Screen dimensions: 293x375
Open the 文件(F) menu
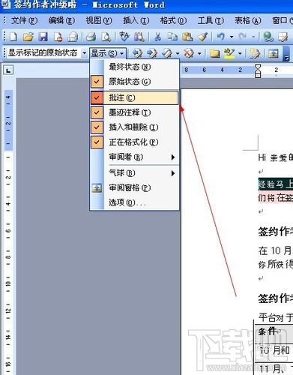tap(24, 20)
